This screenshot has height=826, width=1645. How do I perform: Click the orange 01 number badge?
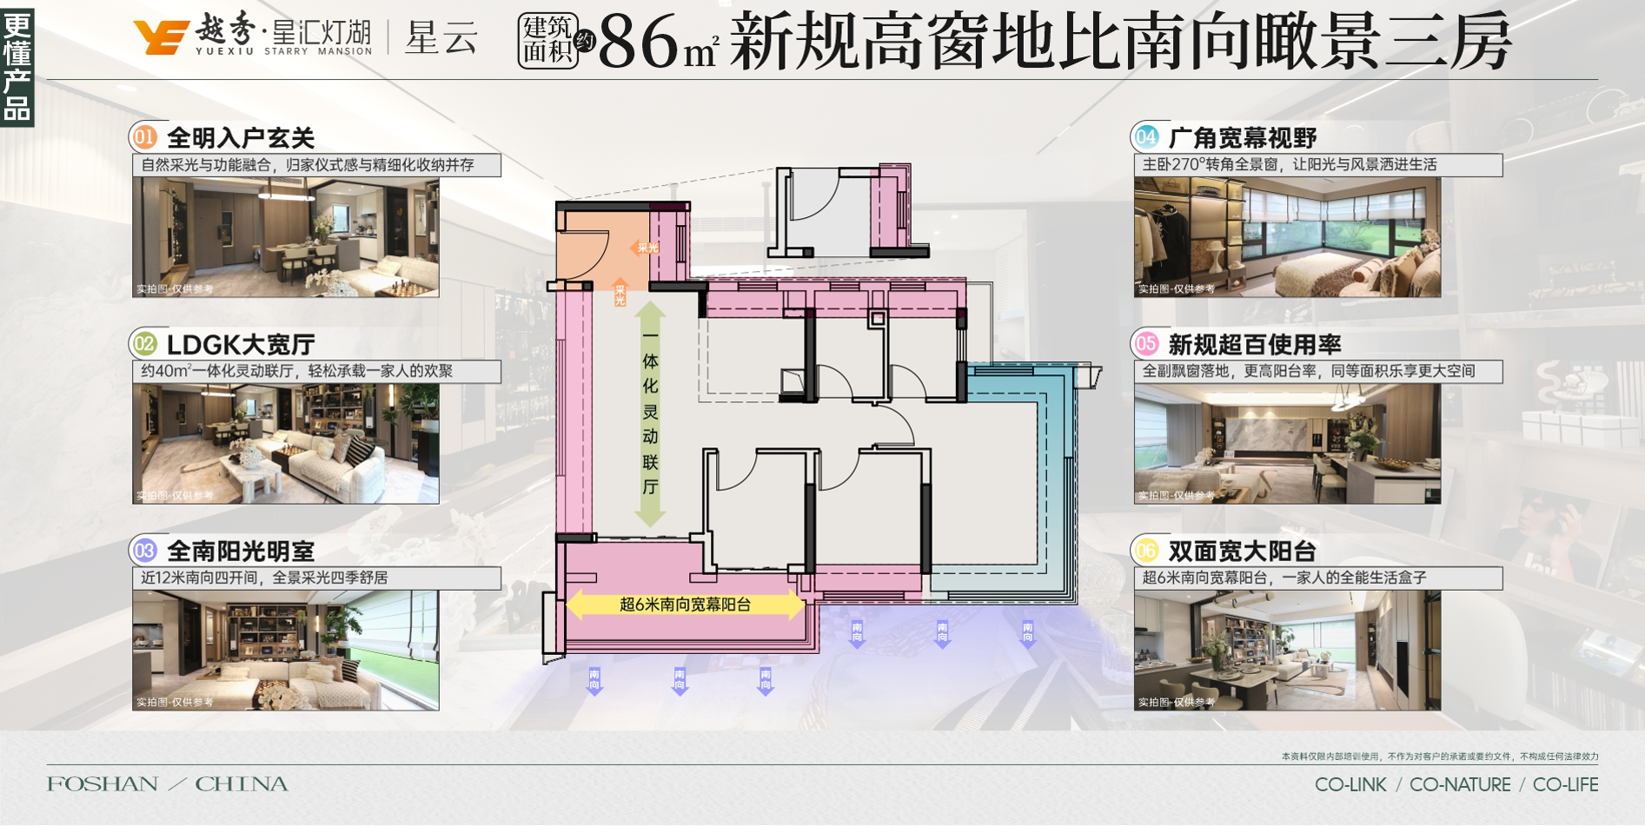tap(144, 137)
